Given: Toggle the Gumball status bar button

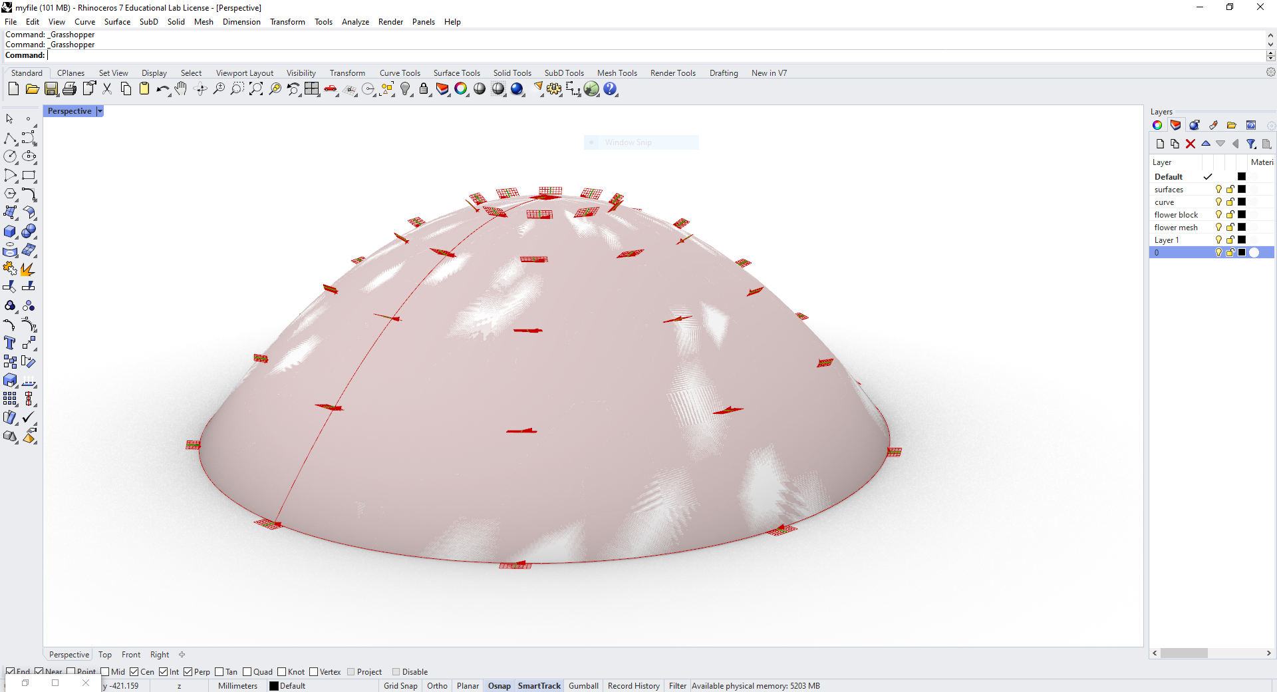Looking at the screenshot, I should (583, 686).
